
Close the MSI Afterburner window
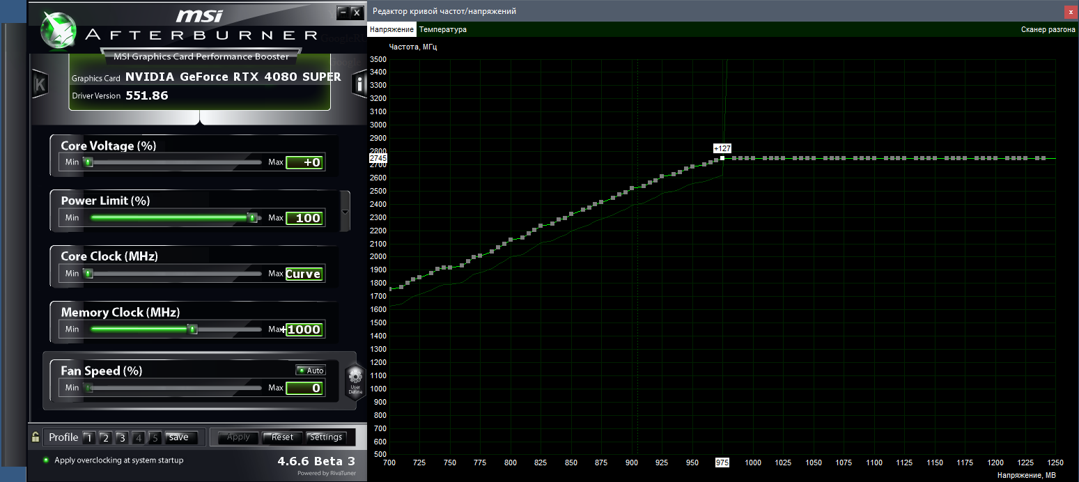(x=357, y=12)
